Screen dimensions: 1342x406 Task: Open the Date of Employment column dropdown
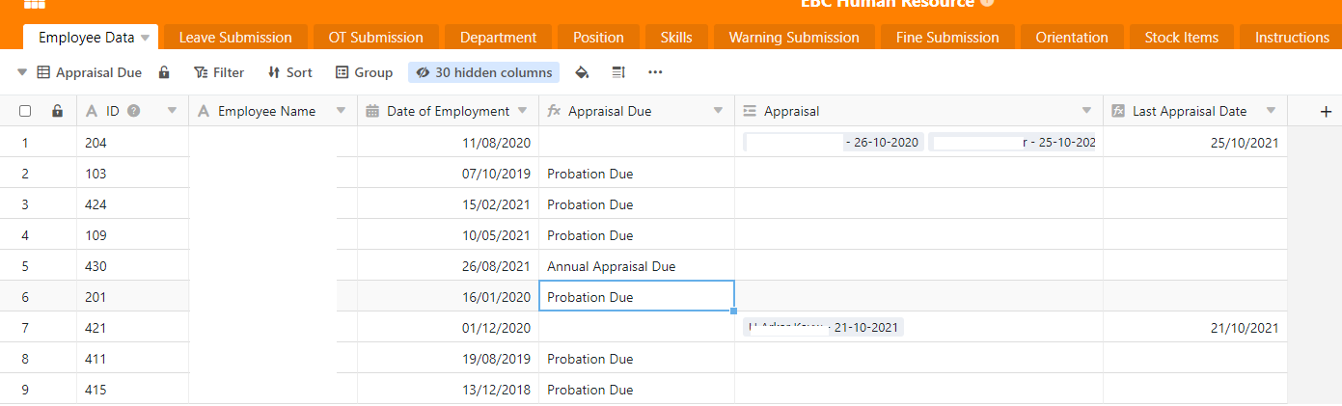coord(522,111)
